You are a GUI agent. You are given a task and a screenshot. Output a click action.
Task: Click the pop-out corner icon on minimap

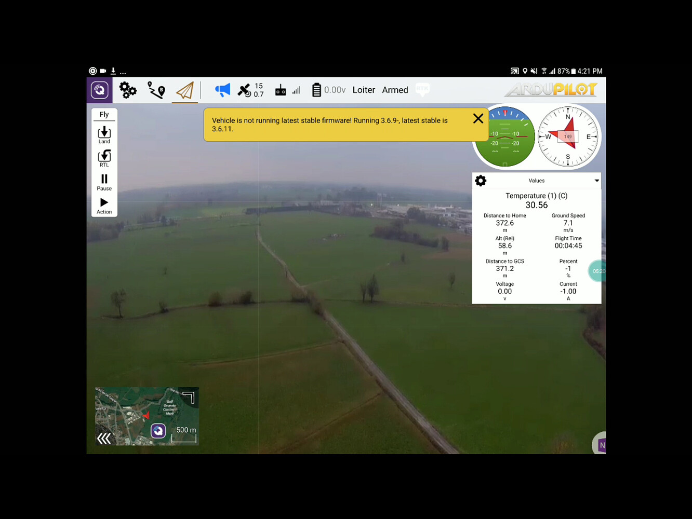(189, 397)
